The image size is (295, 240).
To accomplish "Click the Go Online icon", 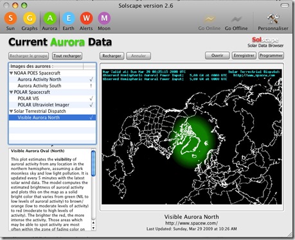I will [210, 19].
